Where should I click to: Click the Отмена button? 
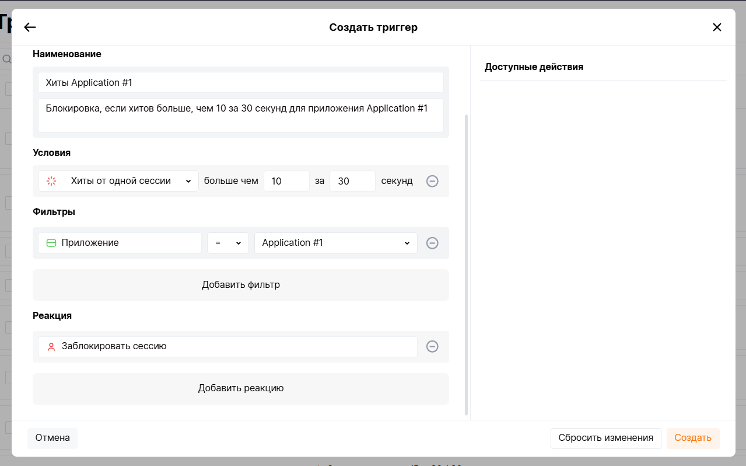tap(52, 438)
